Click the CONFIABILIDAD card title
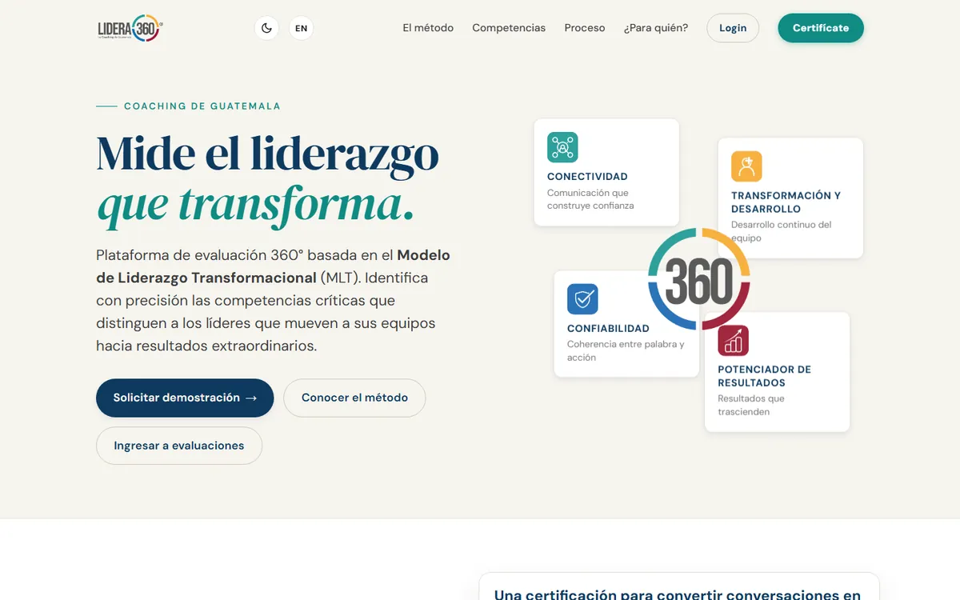This screenshot has height=600, width=960. tap(608, 329)
